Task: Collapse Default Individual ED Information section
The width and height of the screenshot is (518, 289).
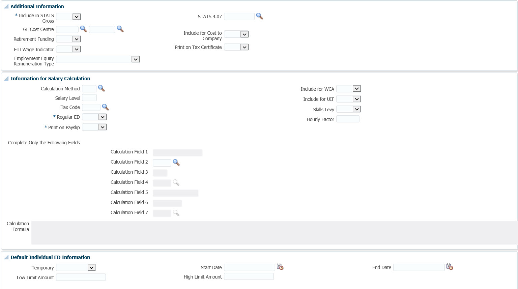Action: click(x=6, y=257)
